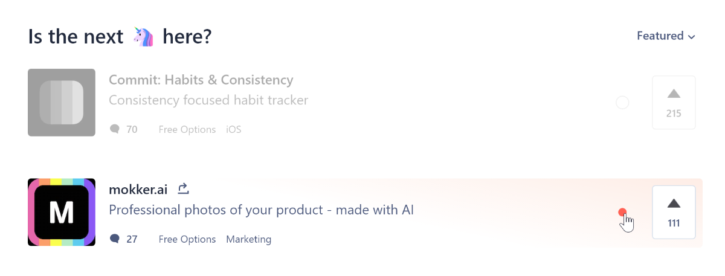Click the share icon beside mokker.ai
The width and height of the screenshot is (725, 276).
(x=184, y=189)
